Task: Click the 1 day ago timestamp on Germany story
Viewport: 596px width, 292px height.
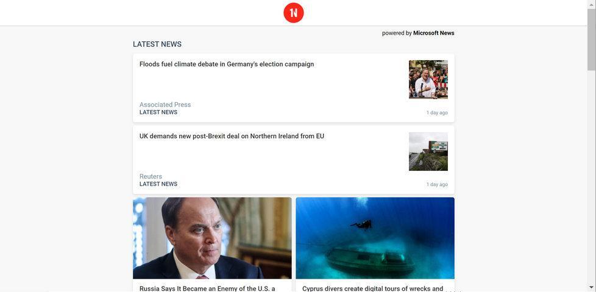Action: click(x=437, y=113)
